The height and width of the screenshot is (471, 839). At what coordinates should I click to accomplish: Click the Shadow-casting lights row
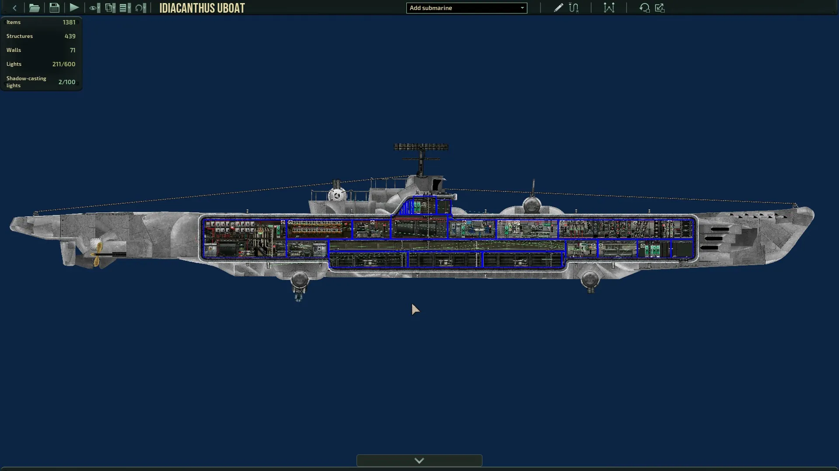(x=41, y=82)
